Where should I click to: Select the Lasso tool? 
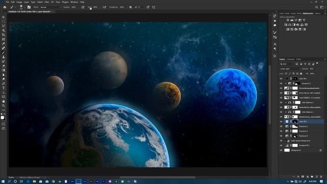(x=4, y=26)
